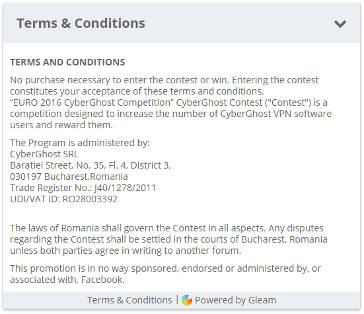Viewport: 364px width, 314px height.
Task: Click the 030197 Bucharest,Romania line
Action: tap(69, 177)
